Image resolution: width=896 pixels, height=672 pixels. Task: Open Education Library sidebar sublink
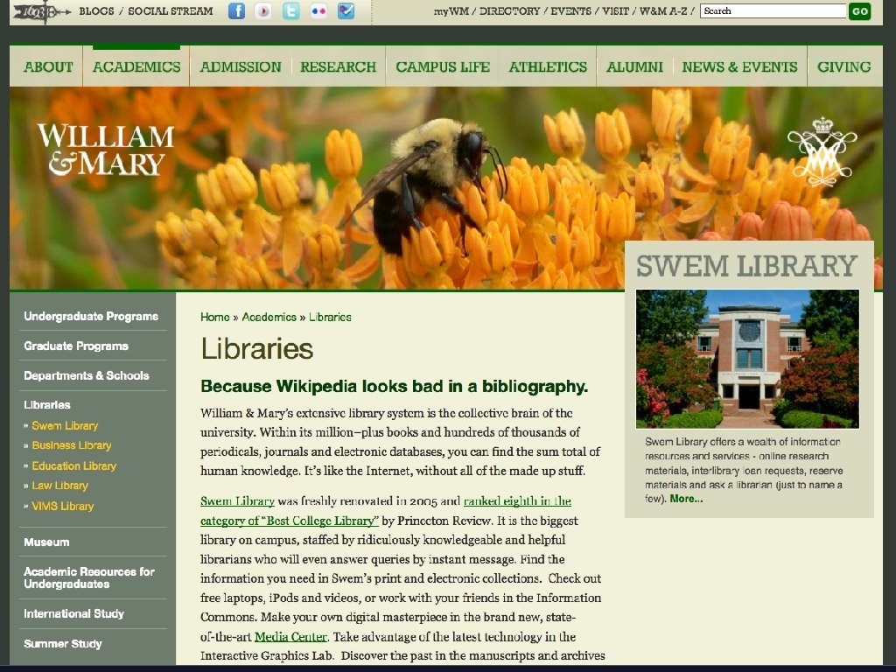(x=73, y=465)
